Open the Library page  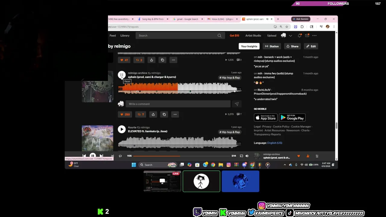point(125,36)
